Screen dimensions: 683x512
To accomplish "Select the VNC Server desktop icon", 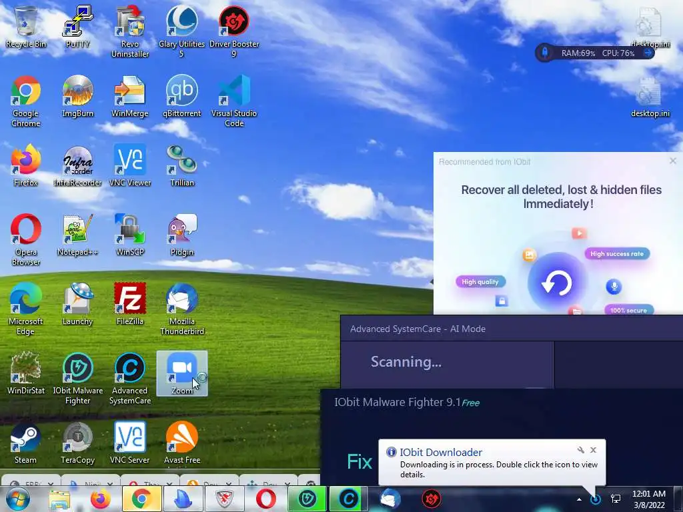I will [130, 443].
